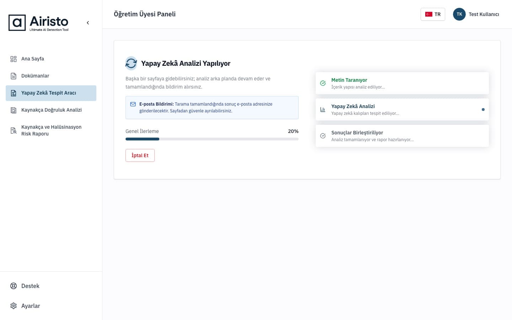Screen dimensions: 512x320
Task: Click the Yapay Zekâ Tespit Aracı icon
Action: pyautogui.click(x=14, y=93)
